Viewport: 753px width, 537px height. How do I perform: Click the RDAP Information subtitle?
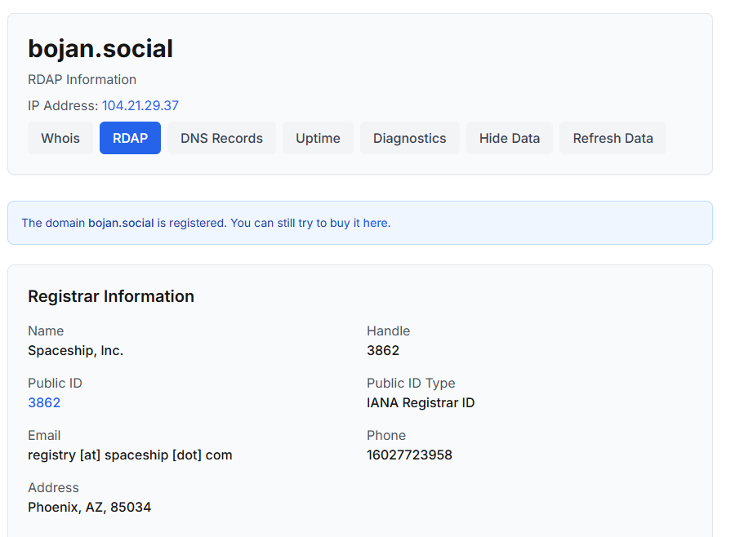click(x=82, y=79)
